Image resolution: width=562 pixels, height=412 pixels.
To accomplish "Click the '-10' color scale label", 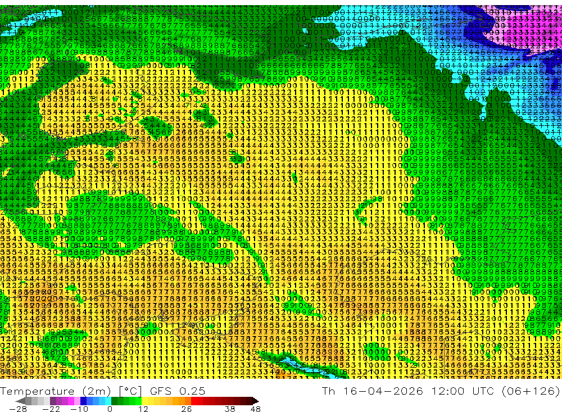I will click(x=79, y=409).
